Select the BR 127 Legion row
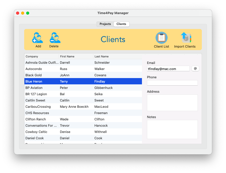 [x=83, y=94]
